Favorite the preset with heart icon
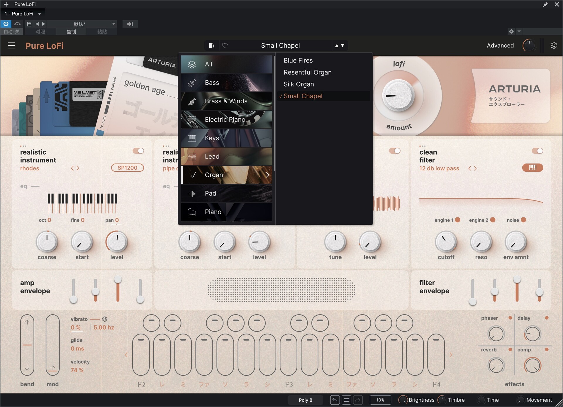Image resolution: width=563 pixels, height=407 pixels. [225, 45]
